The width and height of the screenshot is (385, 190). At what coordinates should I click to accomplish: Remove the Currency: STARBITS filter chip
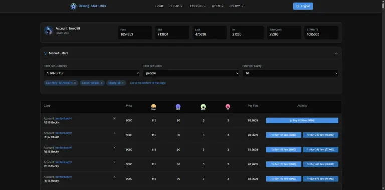coord(75,83)
